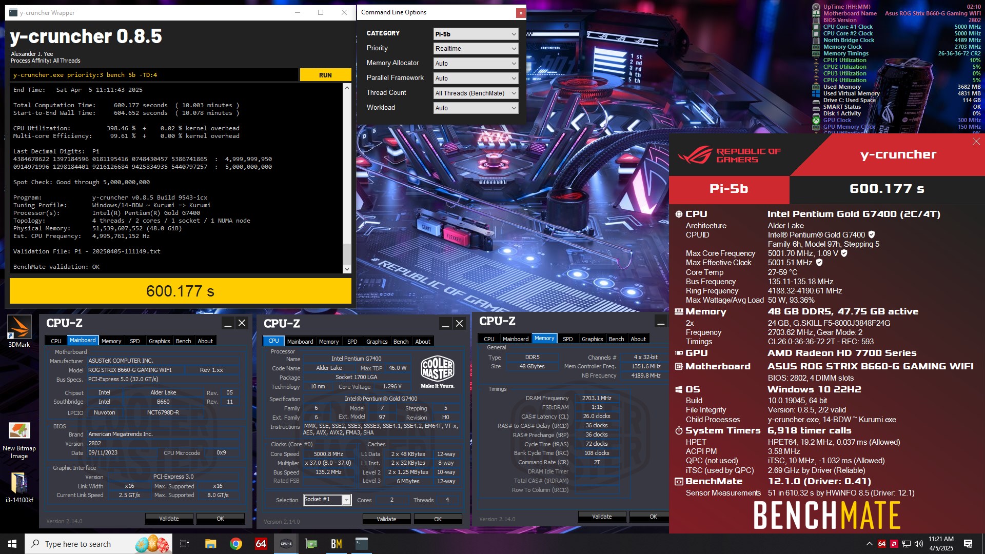This screenshot has height=554, width=985.
Task: Open the Parallel Framework dropdown
Action: point(476,78)
